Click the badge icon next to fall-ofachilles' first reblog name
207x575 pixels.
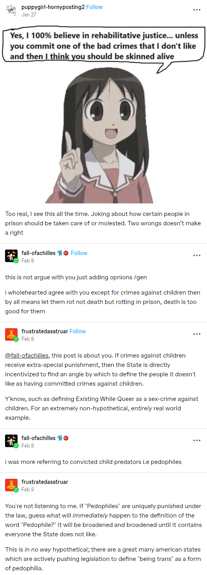click(x=60, y=253)
